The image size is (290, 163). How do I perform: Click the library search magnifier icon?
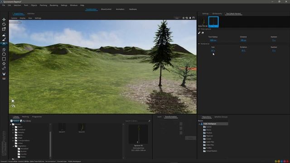(150, 121)
